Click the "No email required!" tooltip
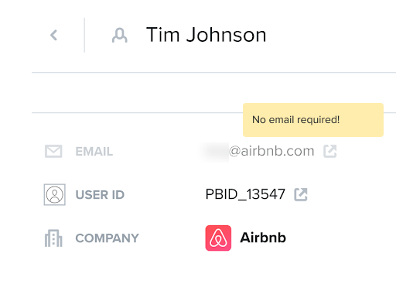The width and height of the screenshot is (396, 291). pyautogui.click(x=313, y=120)
